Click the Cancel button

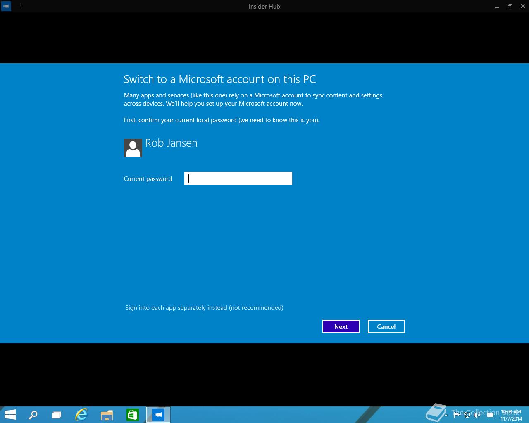coord(386,326)
